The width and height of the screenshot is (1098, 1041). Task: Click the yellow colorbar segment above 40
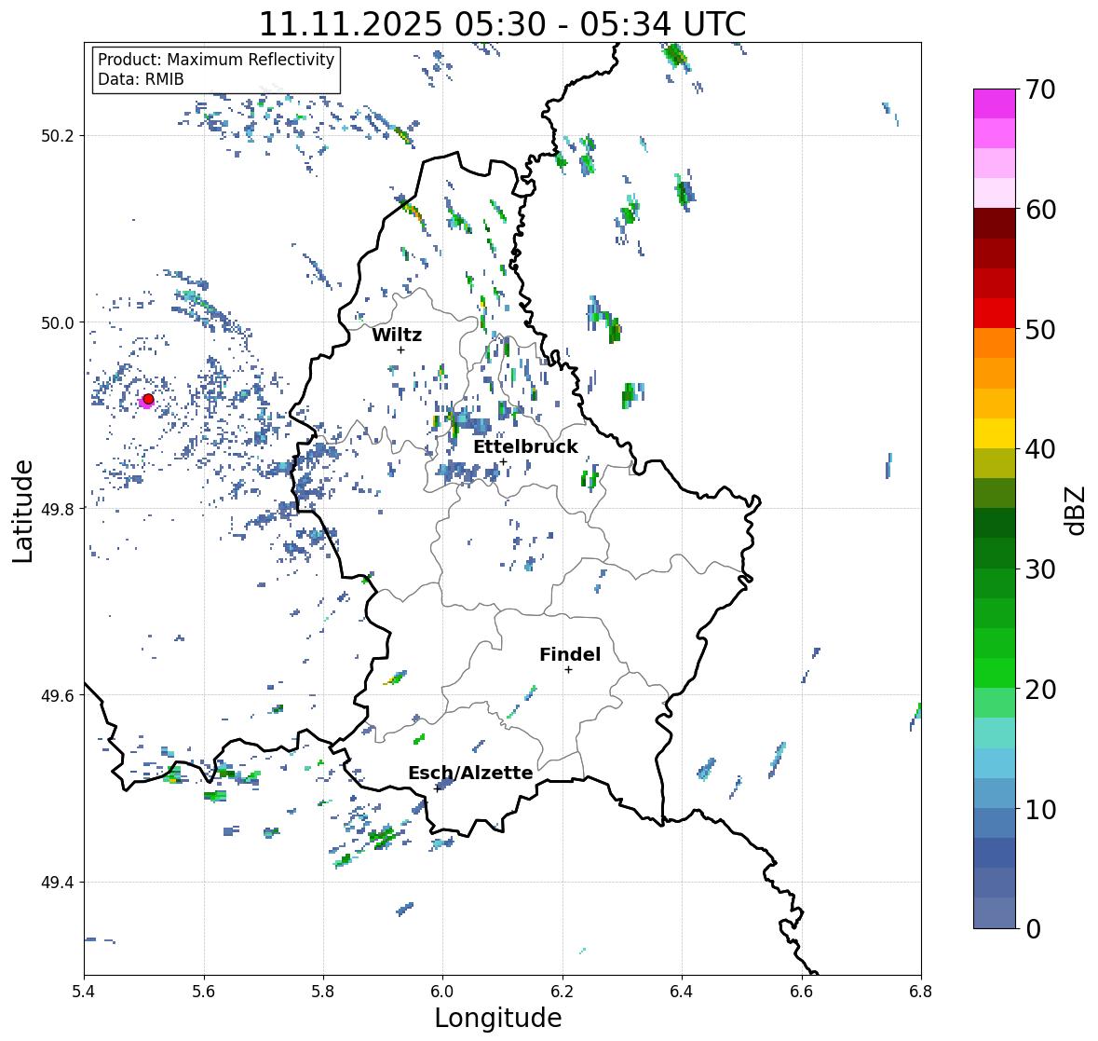[995, 433]
